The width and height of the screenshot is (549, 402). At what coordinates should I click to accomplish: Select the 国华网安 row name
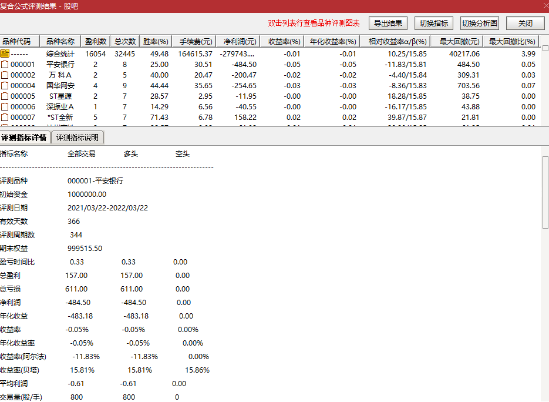pos(60,86)
